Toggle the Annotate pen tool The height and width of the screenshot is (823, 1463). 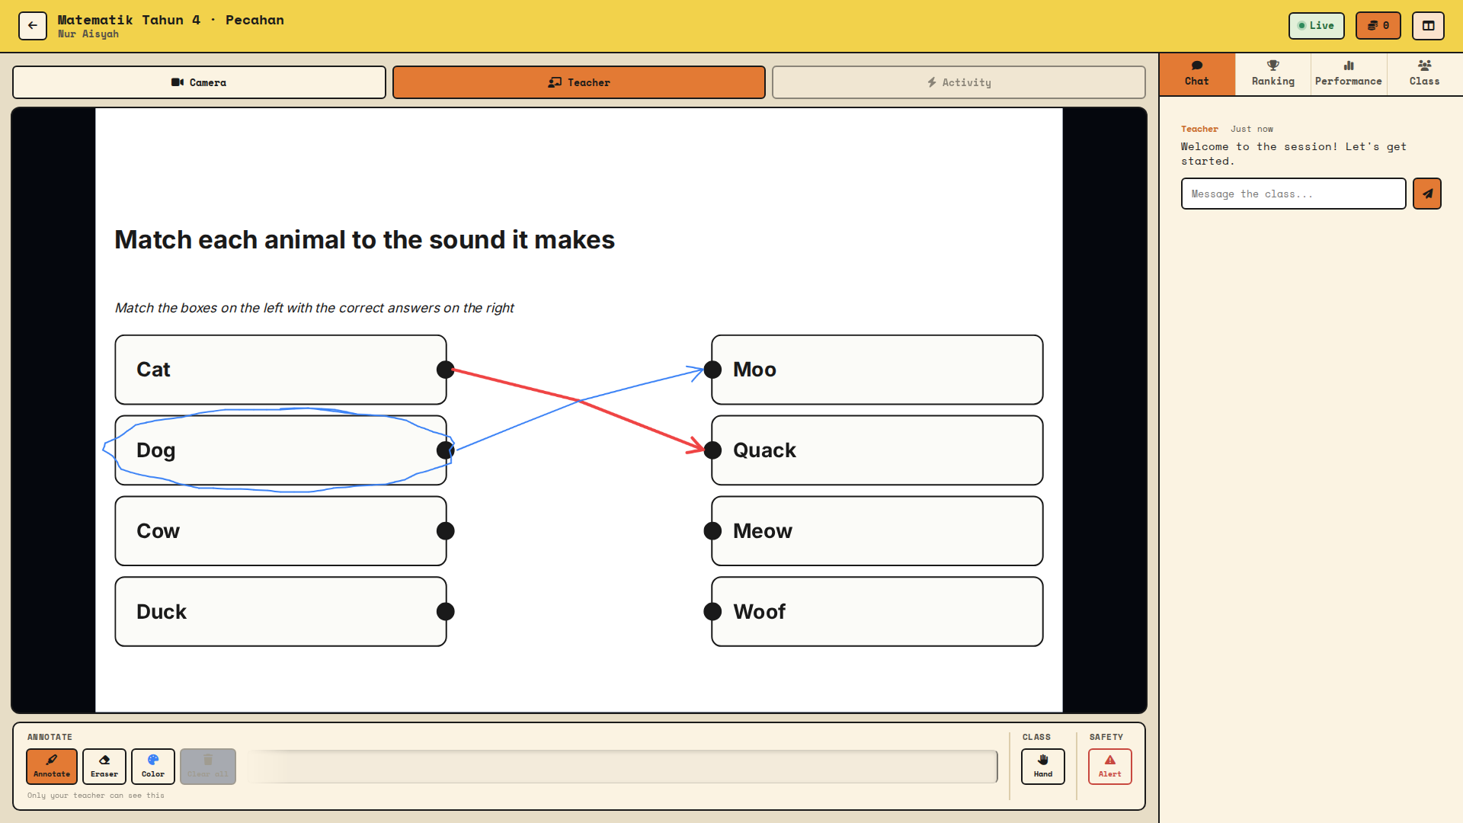point(52,766)
